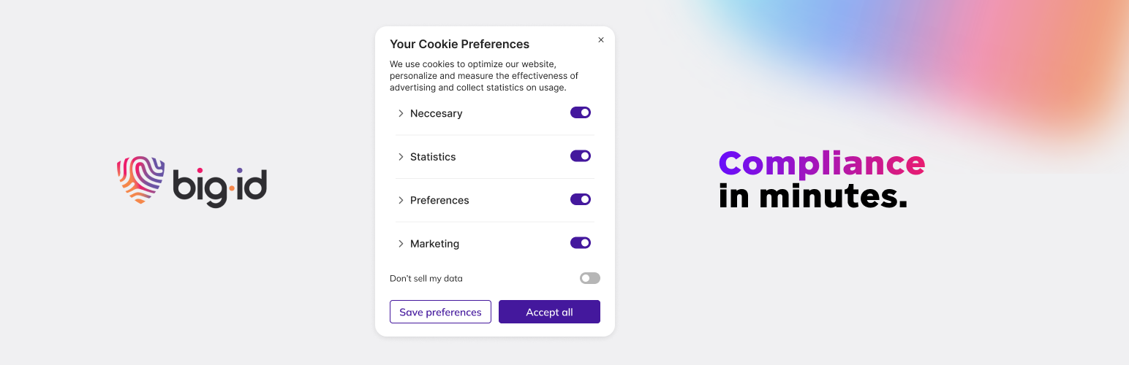Image resolution: width=1129 pixels, height=365 pixels.
Task: Expand the Preferences category chevron
Action: pos(401,200)
